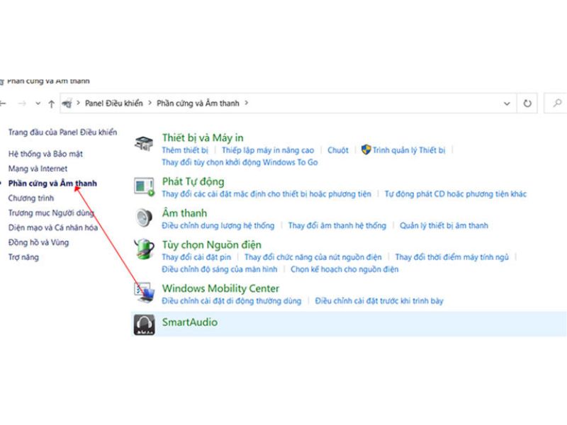The width and height of the screenshot is (567, 425).
Task: Click Thay đổi thời điểm máy tính ngủ
Action: pos(452,257)
